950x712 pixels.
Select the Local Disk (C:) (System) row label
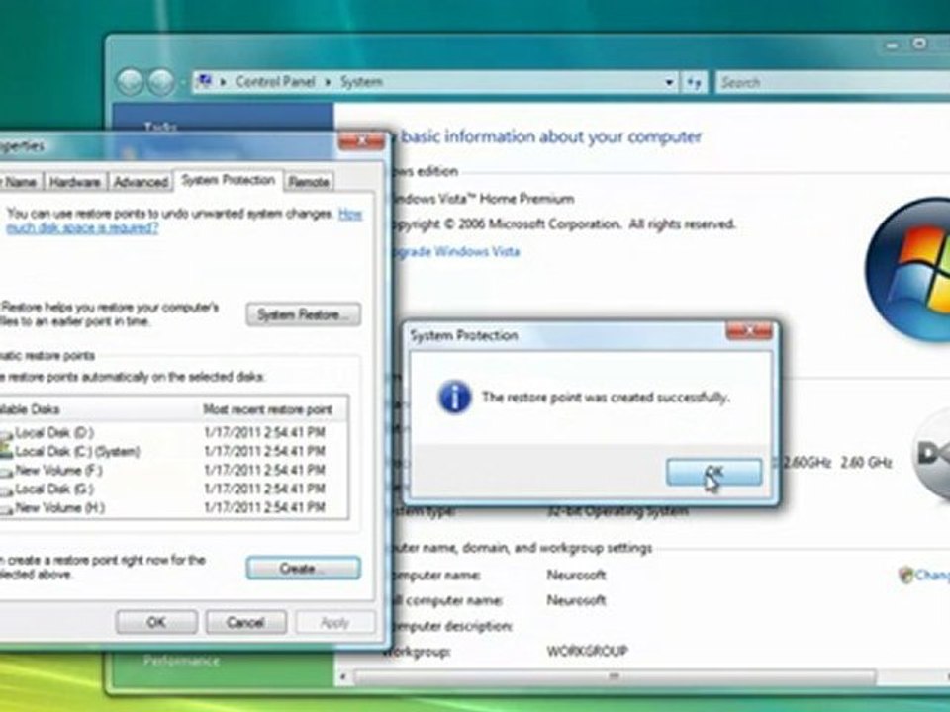tap(77, 451)
